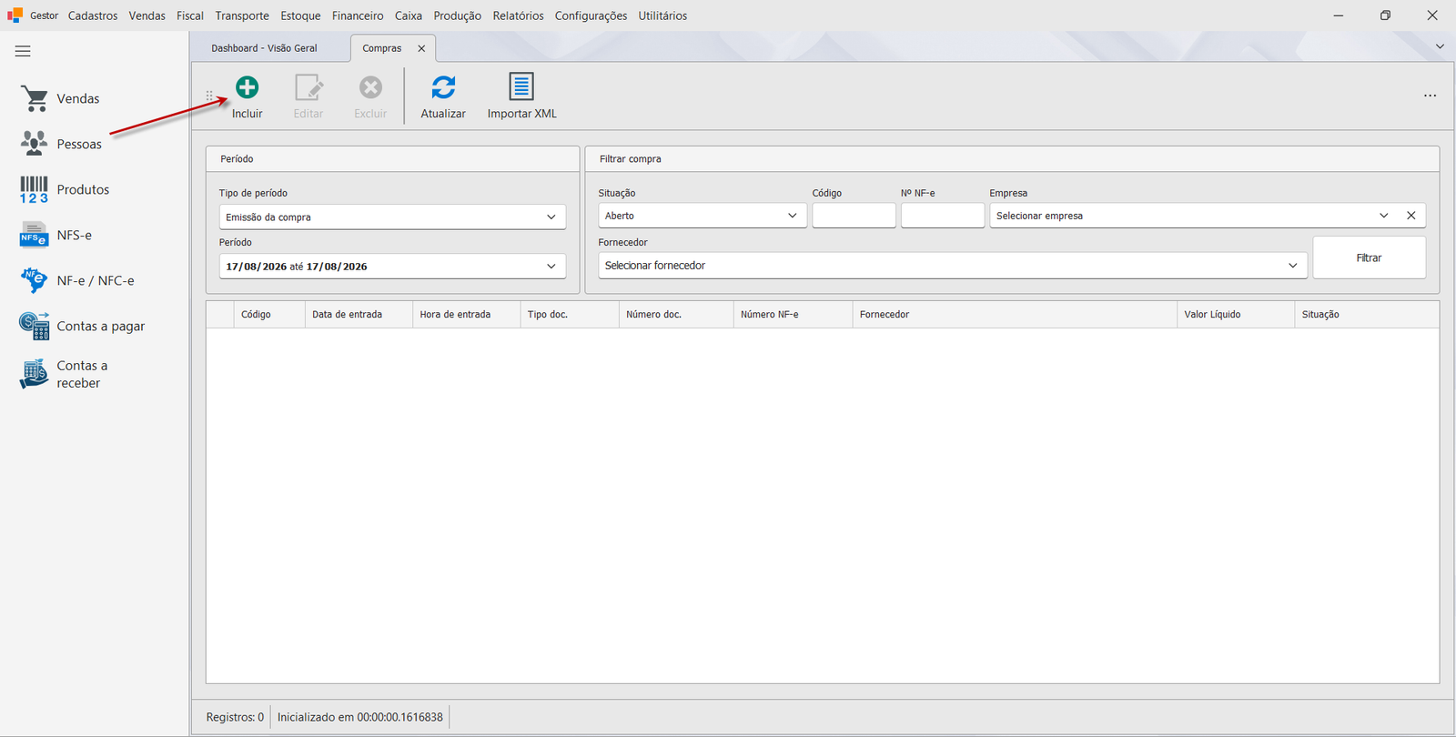
Task: Open the Contas a receber module
Action: (x=64, y=374)
